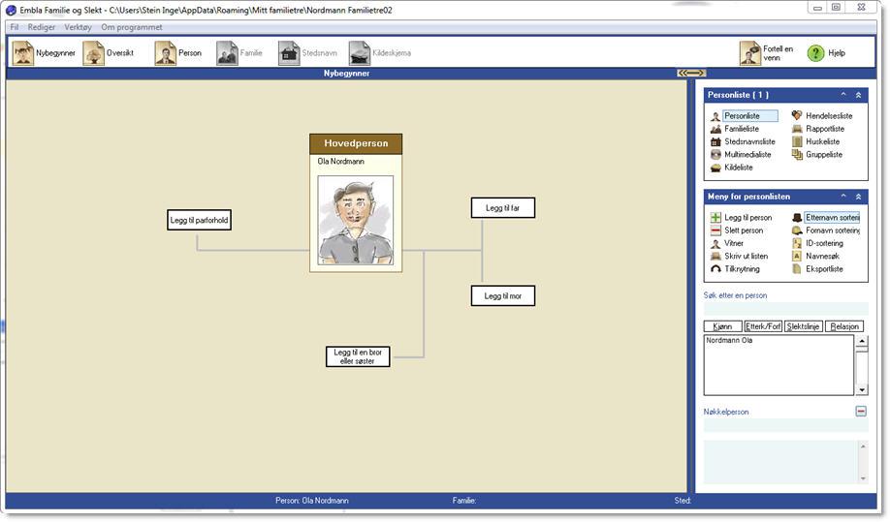Click the Legg til far button
The image size is (890, 522).
502,208
